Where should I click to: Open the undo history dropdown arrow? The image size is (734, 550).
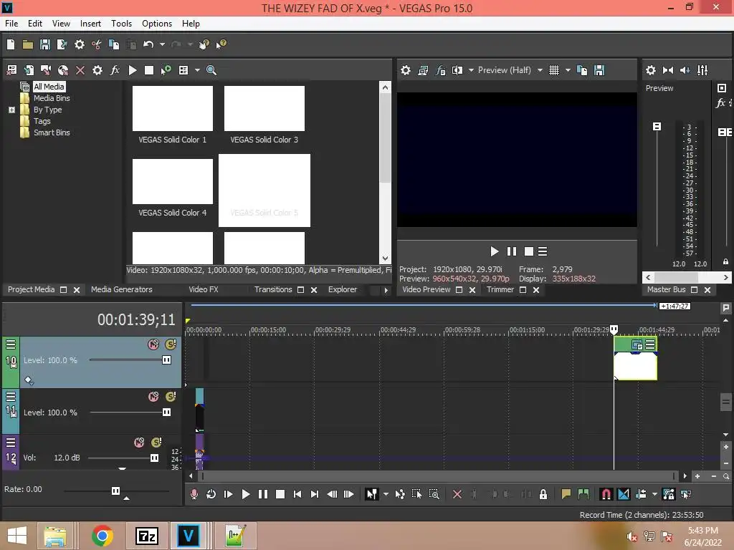point(162,44)
